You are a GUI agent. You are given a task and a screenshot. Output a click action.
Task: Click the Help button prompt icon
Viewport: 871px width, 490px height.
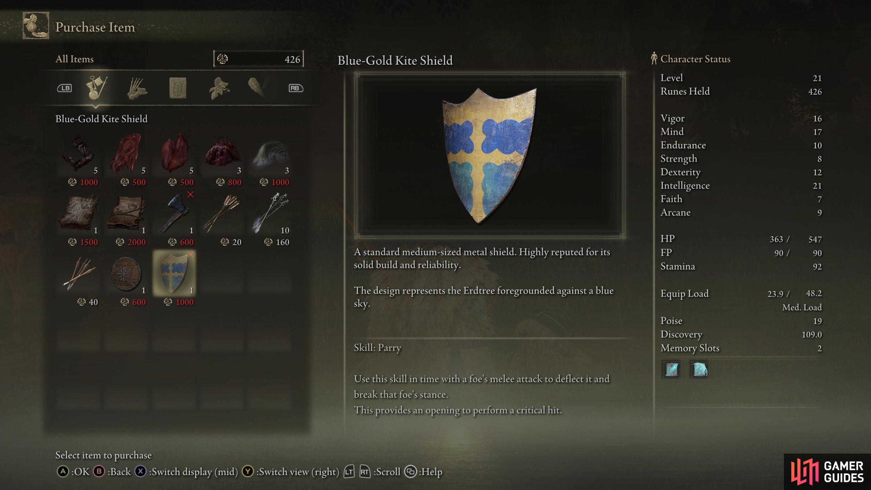411,472
